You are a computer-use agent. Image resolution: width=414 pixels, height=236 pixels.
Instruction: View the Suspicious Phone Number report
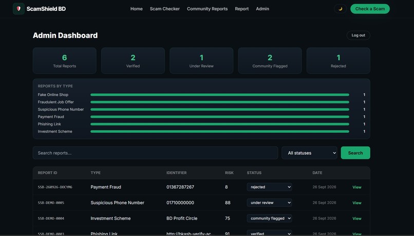(x=356, y=203)
